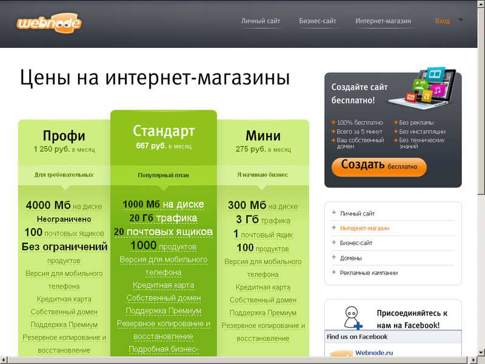Click the laptop illustration in the promo box
The image size is (485, 364).
pyautogui.click(x=423, y=88)
